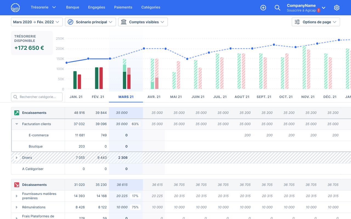Click the plus circle add icon

coord(263,8)
